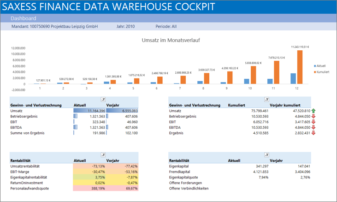This screenshot has width=337, height=202.
Task: Open filter icon above Eigenkapital table
Action: [266, 155]
